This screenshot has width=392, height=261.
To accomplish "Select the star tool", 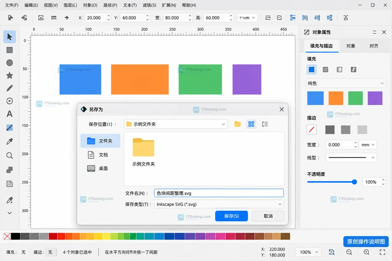I will coord(10,75).
